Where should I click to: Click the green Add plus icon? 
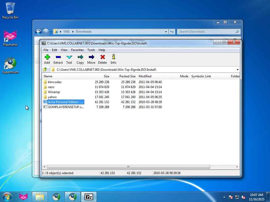click(x=47, y=57)
